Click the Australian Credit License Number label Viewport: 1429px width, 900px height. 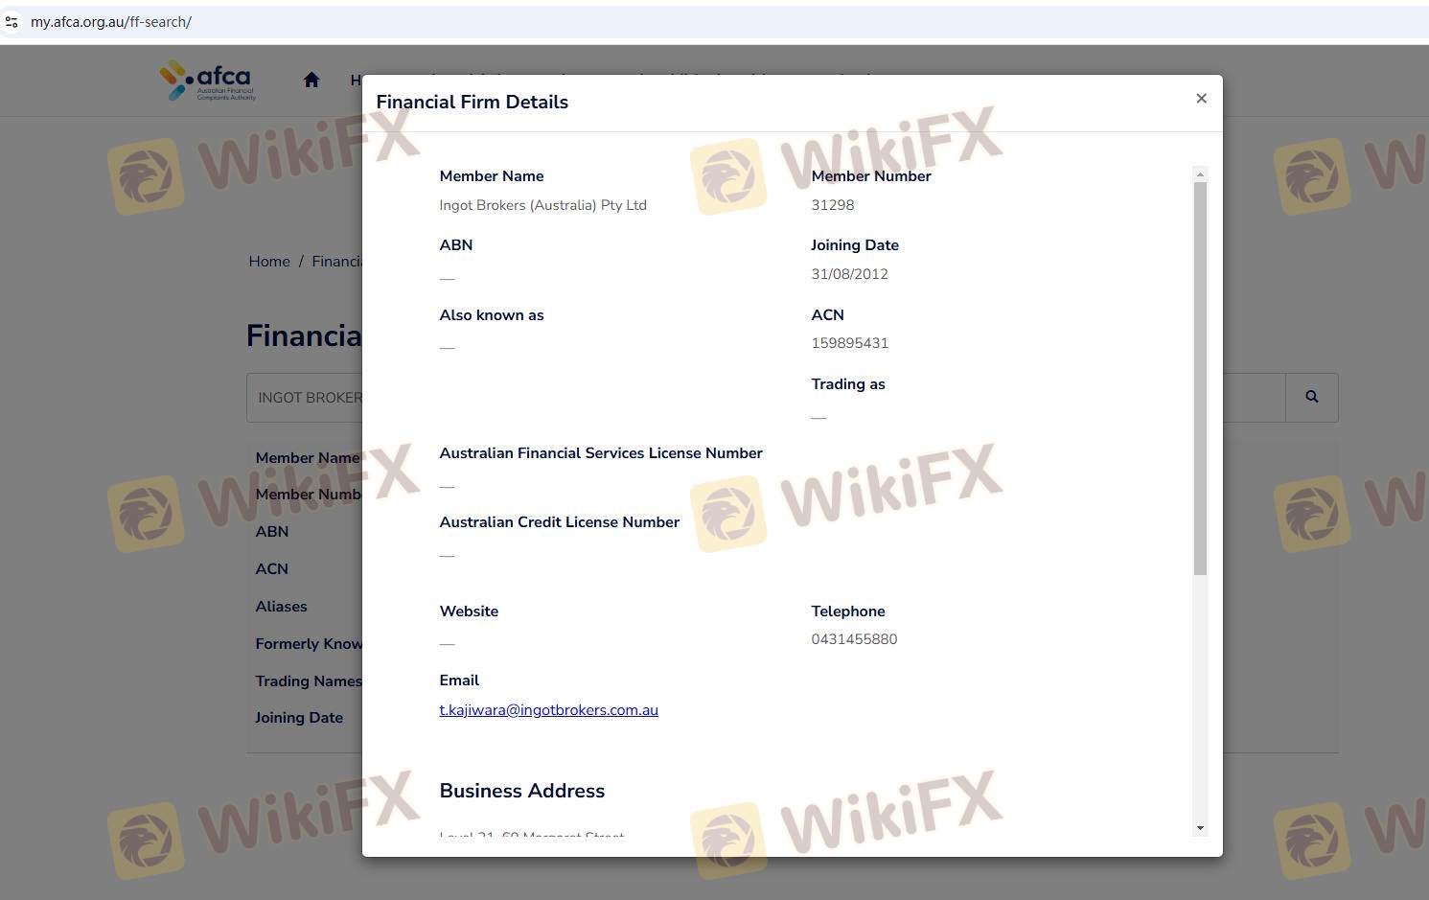coord(559,522)
